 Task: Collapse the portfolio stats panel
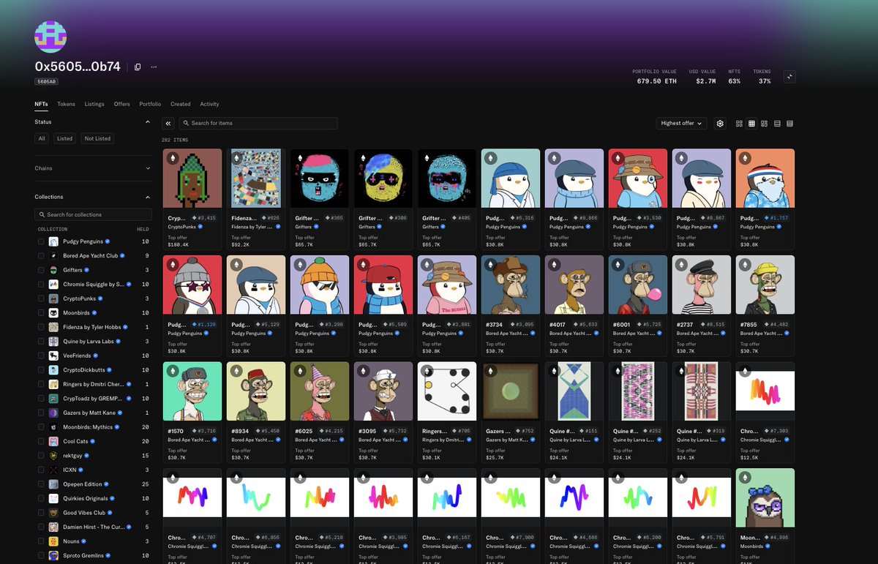click(x=789, y=76)
